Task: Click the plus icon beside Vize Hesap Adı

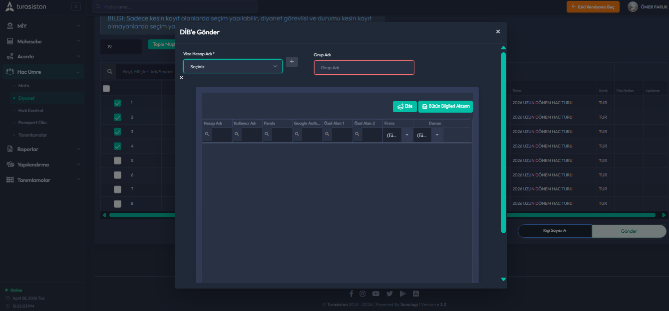Action: pos(292,61)
